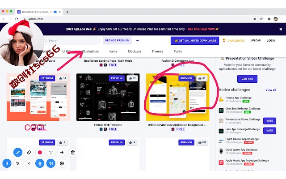Close the Unlimited UI Kits tab

[x=59, y=12]
